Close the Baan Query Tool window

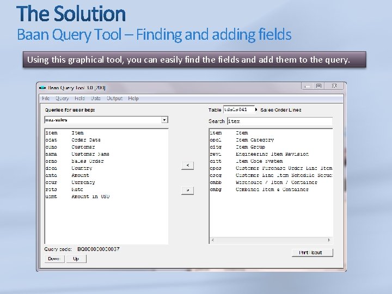[334, 86]
